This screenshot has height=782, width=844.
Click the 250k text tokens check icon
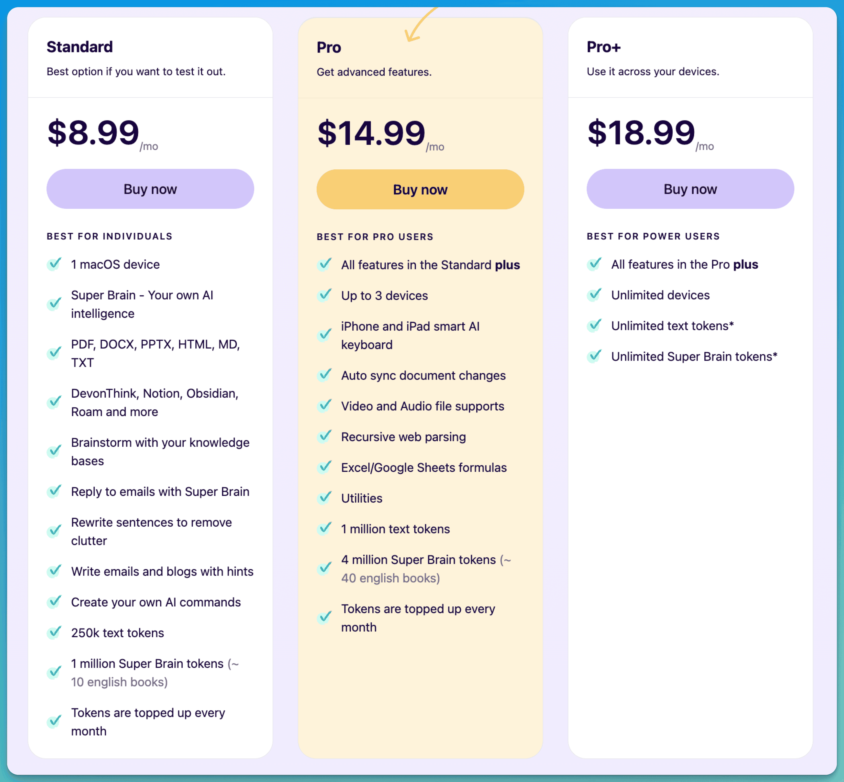tap(54, 633)
